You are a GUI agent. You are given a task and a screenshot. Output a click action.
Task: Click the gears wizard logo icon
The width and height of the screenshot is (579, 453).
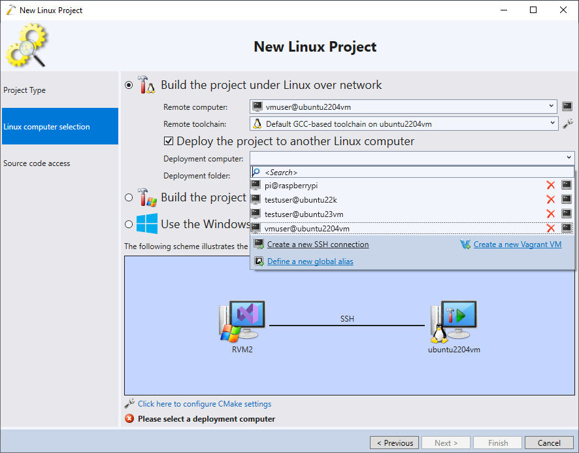click(26, 46)
